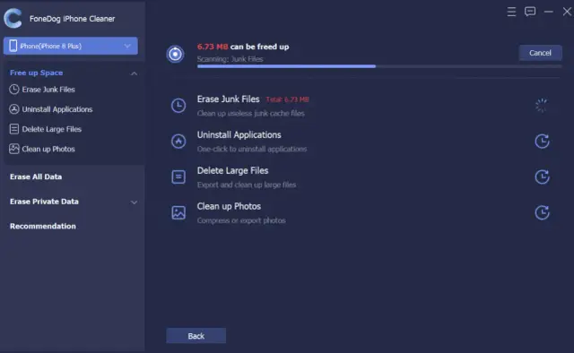574x353 pixels.
Task: Select Erase Junk Files in sidebar
Action: click(x=48, y=90)
